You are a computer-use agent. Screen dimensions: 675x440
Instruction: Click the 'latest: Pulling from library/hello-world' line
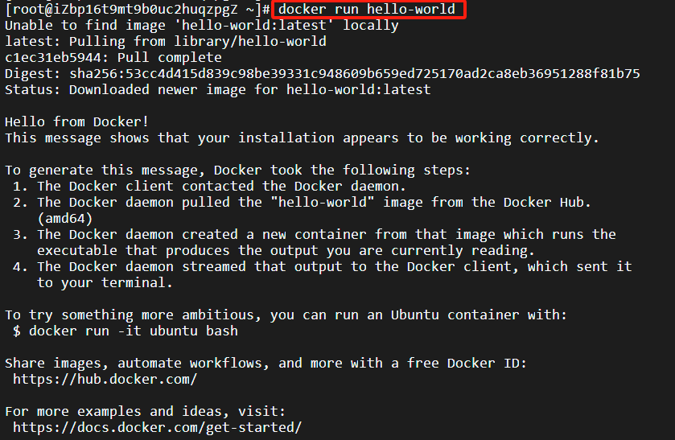click(166, 41)
